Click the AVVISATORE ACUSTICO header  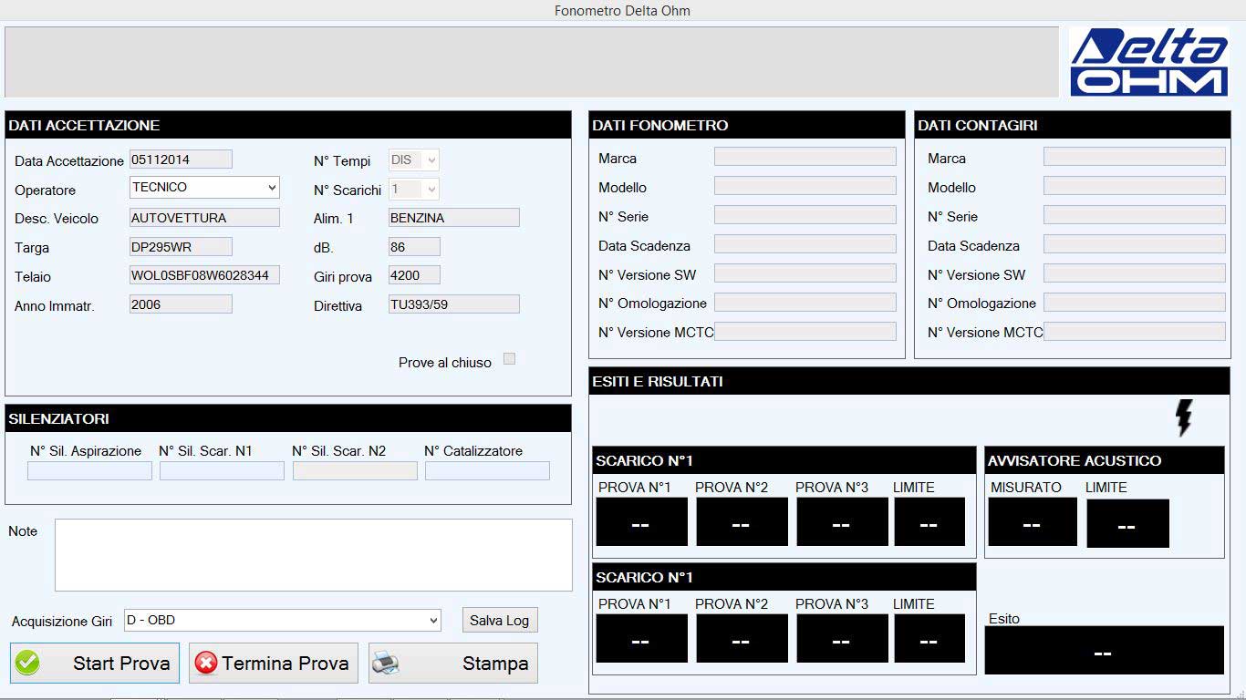(1105, 460)
